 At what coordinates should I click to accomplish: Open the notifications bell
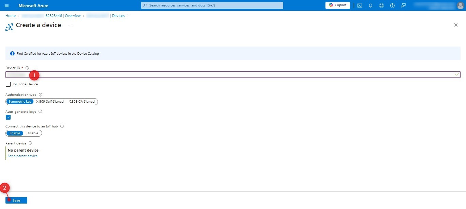[370, 5]
